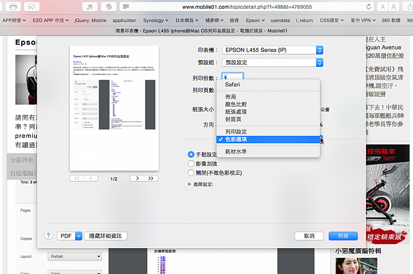The width and height of the screenshot is (413, 274).
Task: Select checked 色彩選項 menu entry
Action: [x=268, y=139]
